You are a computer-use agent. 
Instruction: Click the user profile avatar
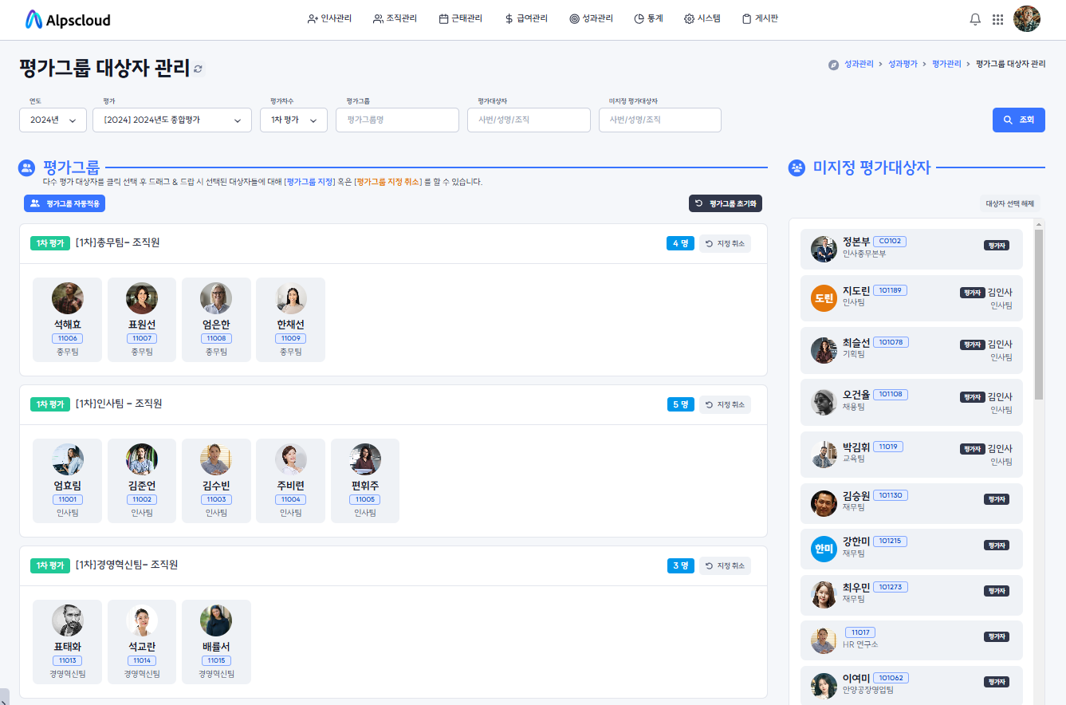[x=1026, y=19]
